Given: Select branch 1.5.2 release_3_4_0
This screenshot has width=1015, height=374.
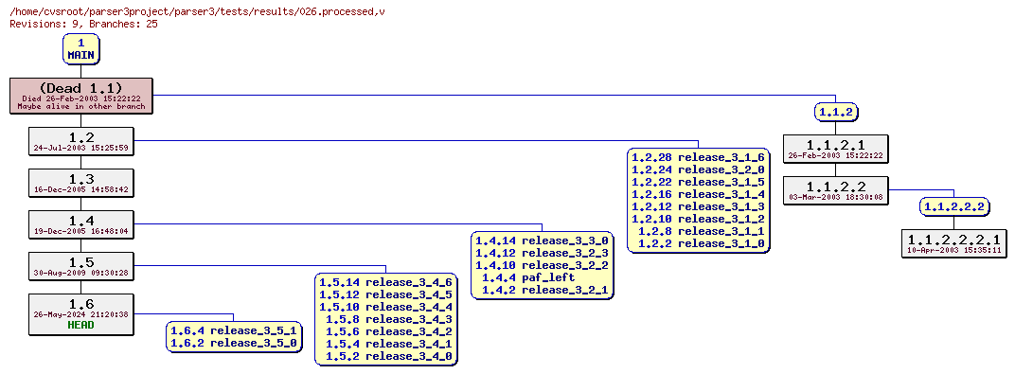Looking at the screenshot, I should [389, 356].
